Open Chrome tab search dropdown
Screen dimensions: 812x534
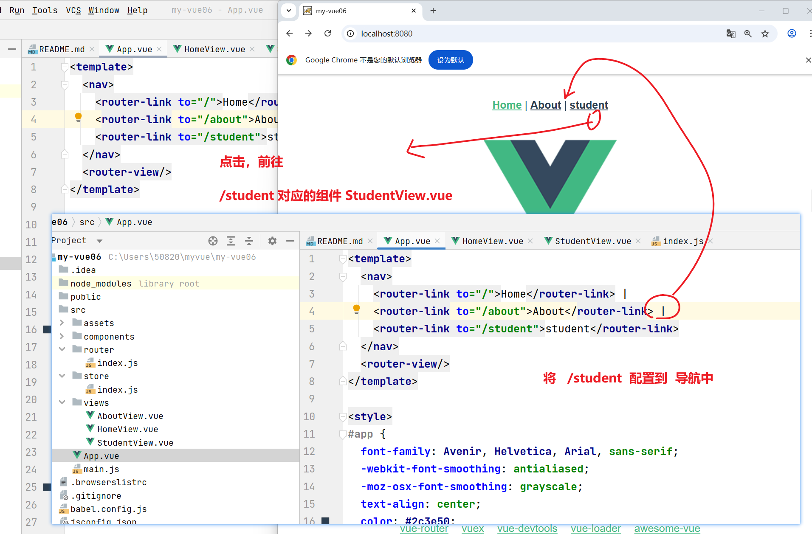click(289, 11)
